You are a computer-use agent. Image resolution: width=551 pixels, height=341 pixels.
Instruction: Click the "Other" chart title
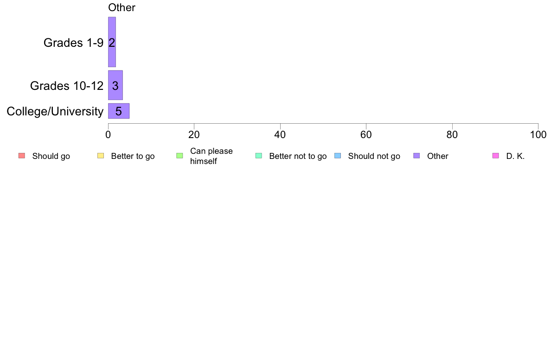coord(122,7)
